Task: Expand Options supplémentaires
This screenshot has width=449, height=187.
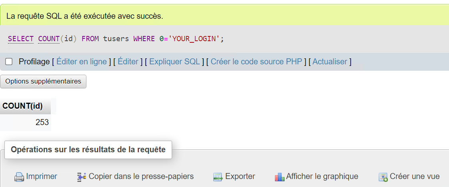Action: tap(43, 81)
